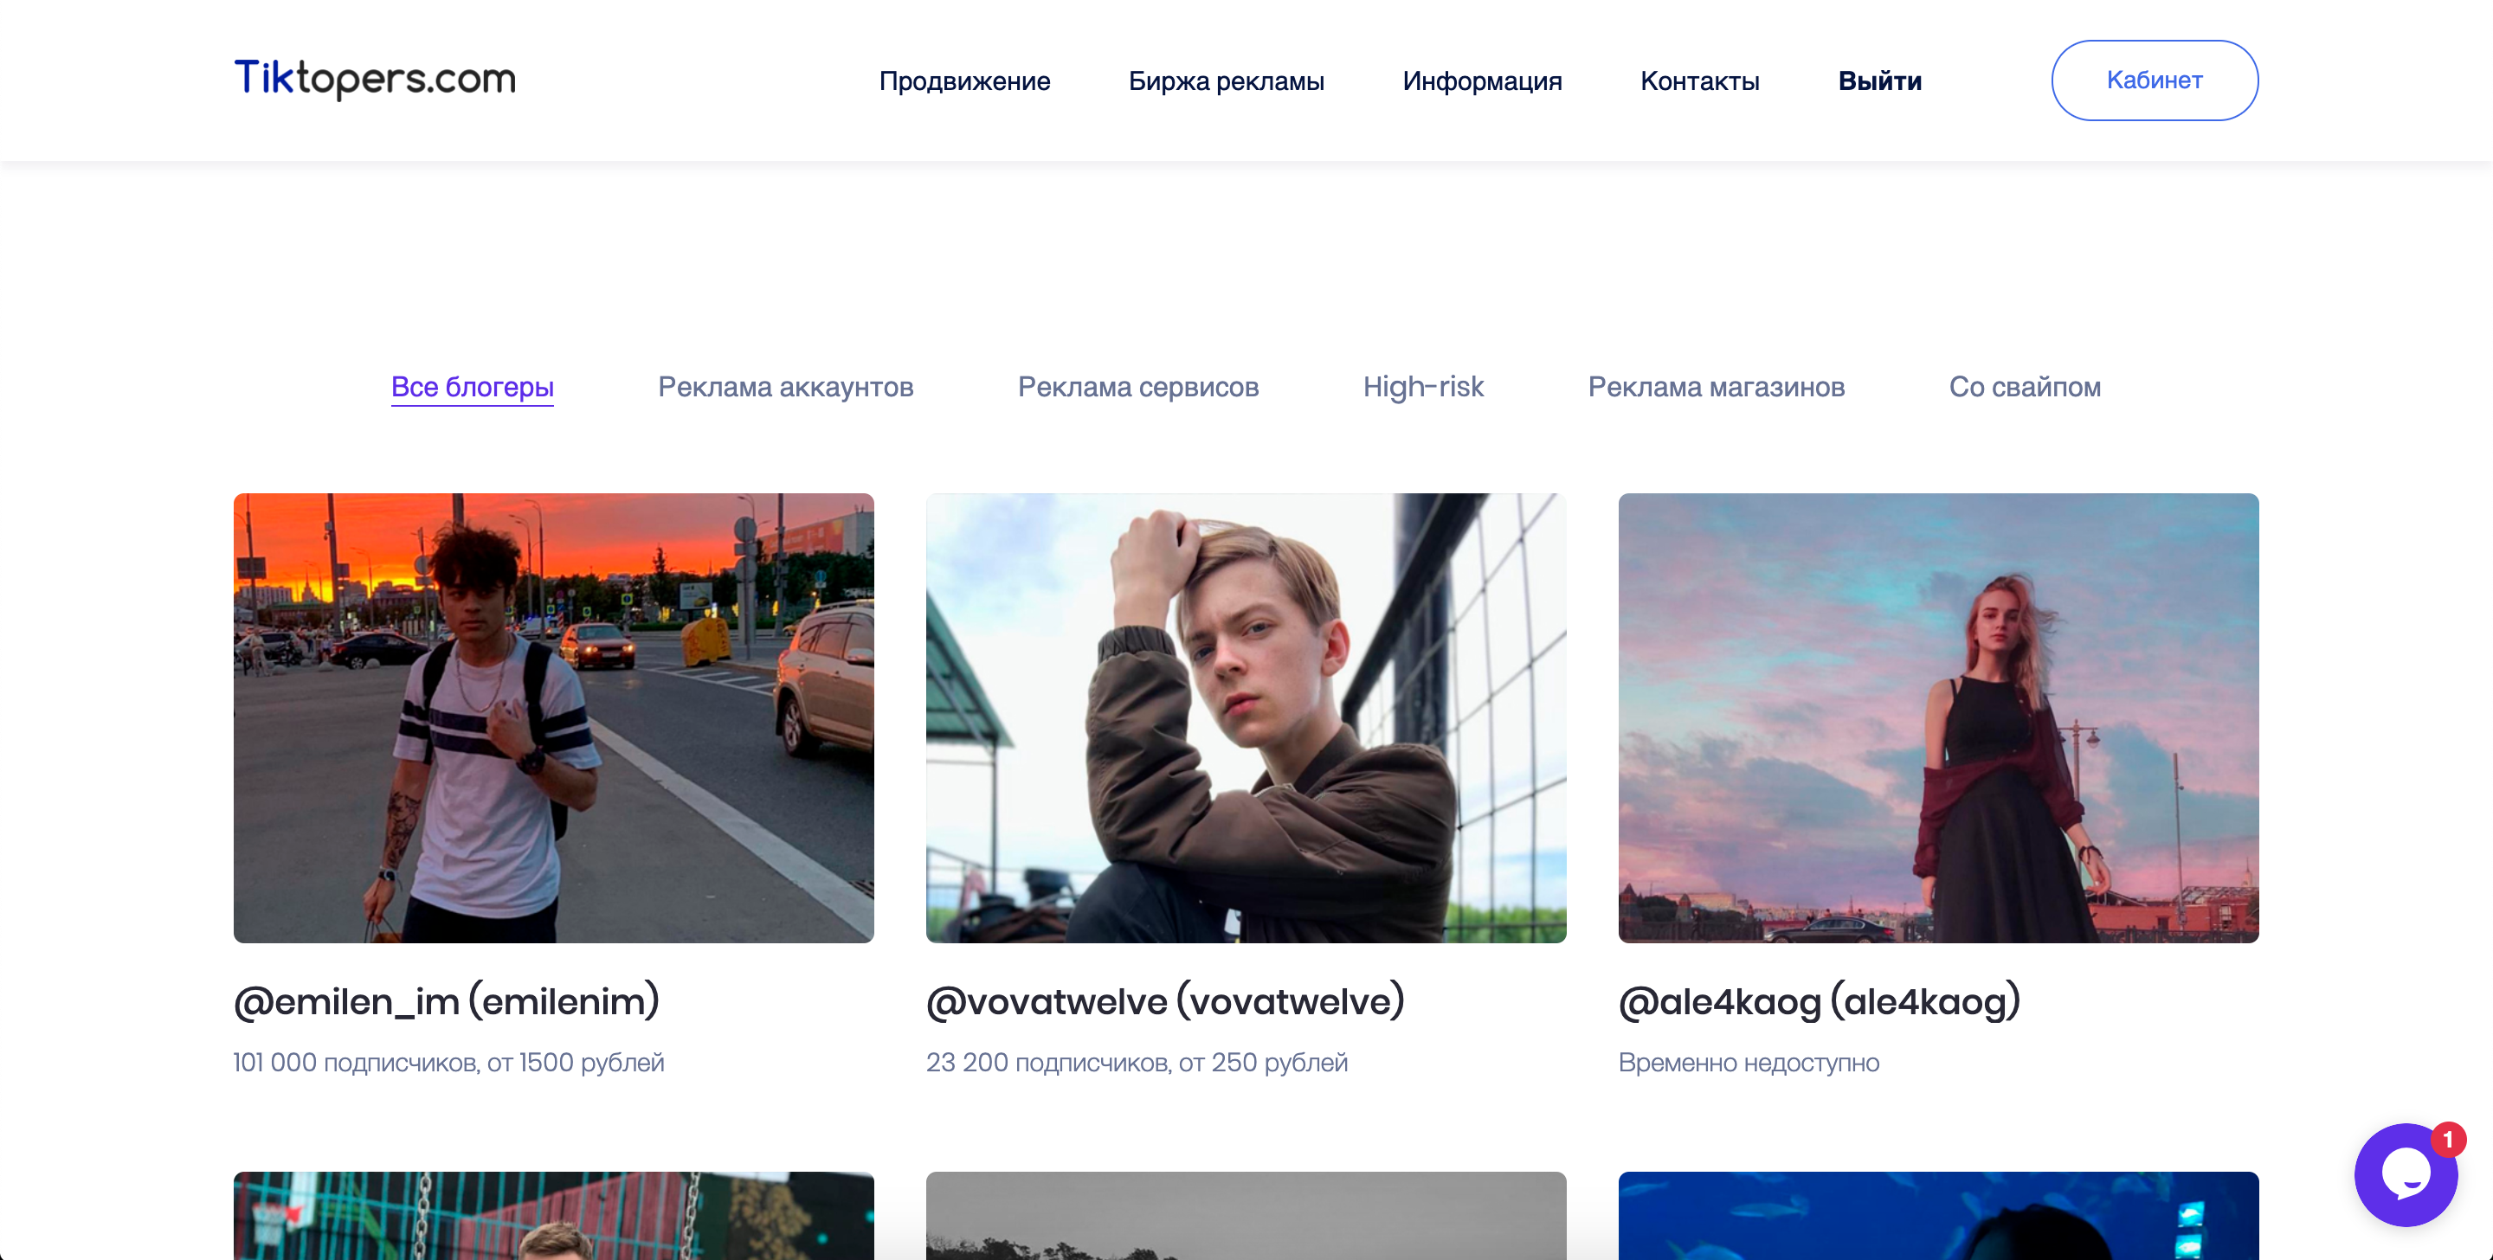Switch to the Реклама сервисов tab

click(x=1138, y=387)
